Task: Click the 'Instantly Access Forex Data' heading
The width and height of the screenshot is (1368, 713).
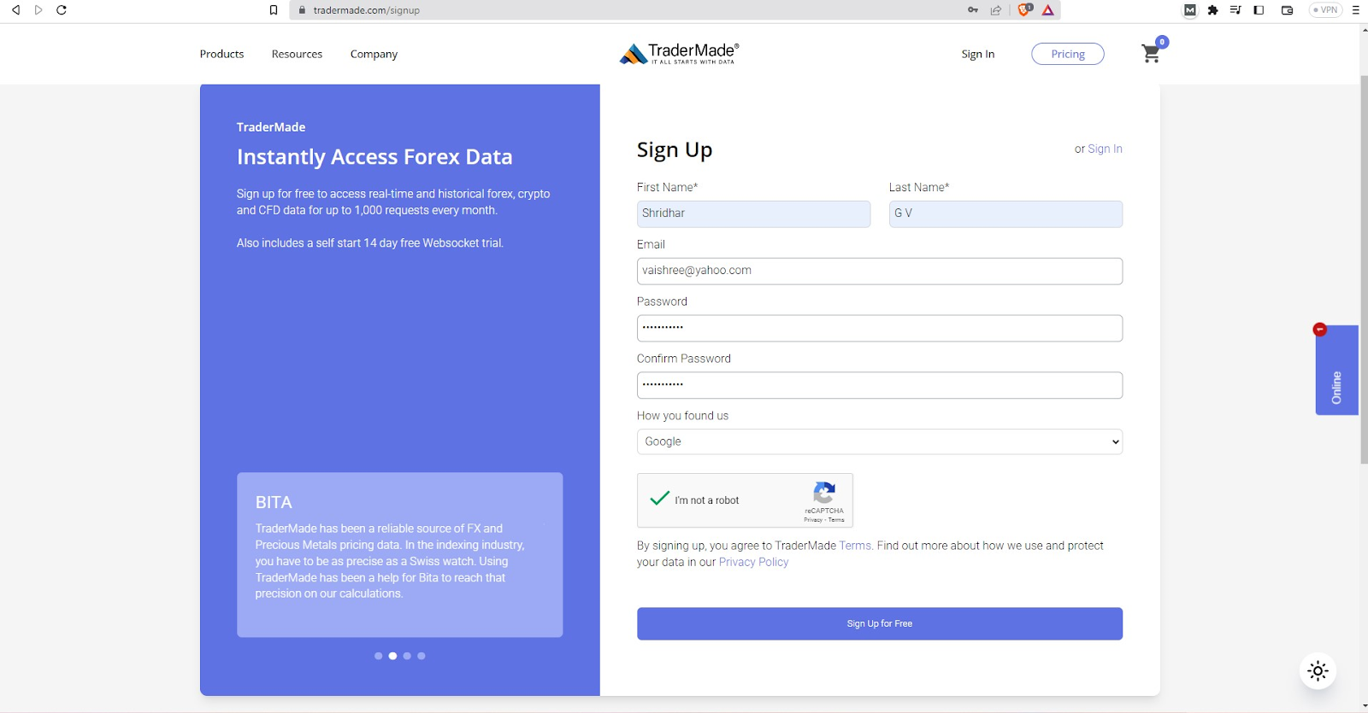Action: (374, 157)
